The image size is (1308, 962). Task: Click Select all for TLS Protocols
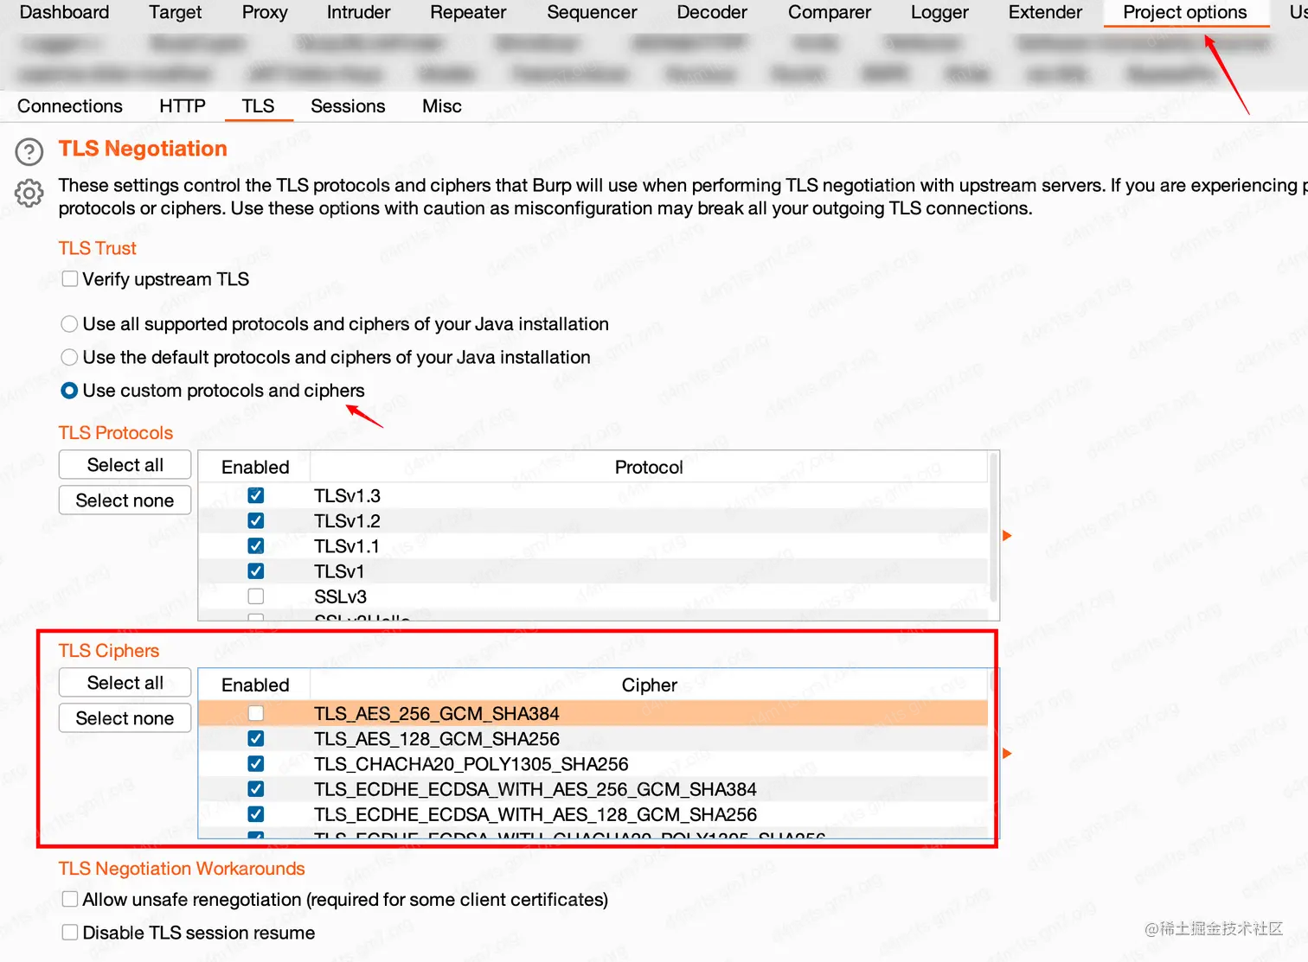[125, 465]
